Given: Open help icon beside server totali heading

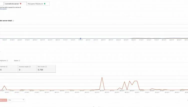Looking at the screenshot, I should coord(13,21).
